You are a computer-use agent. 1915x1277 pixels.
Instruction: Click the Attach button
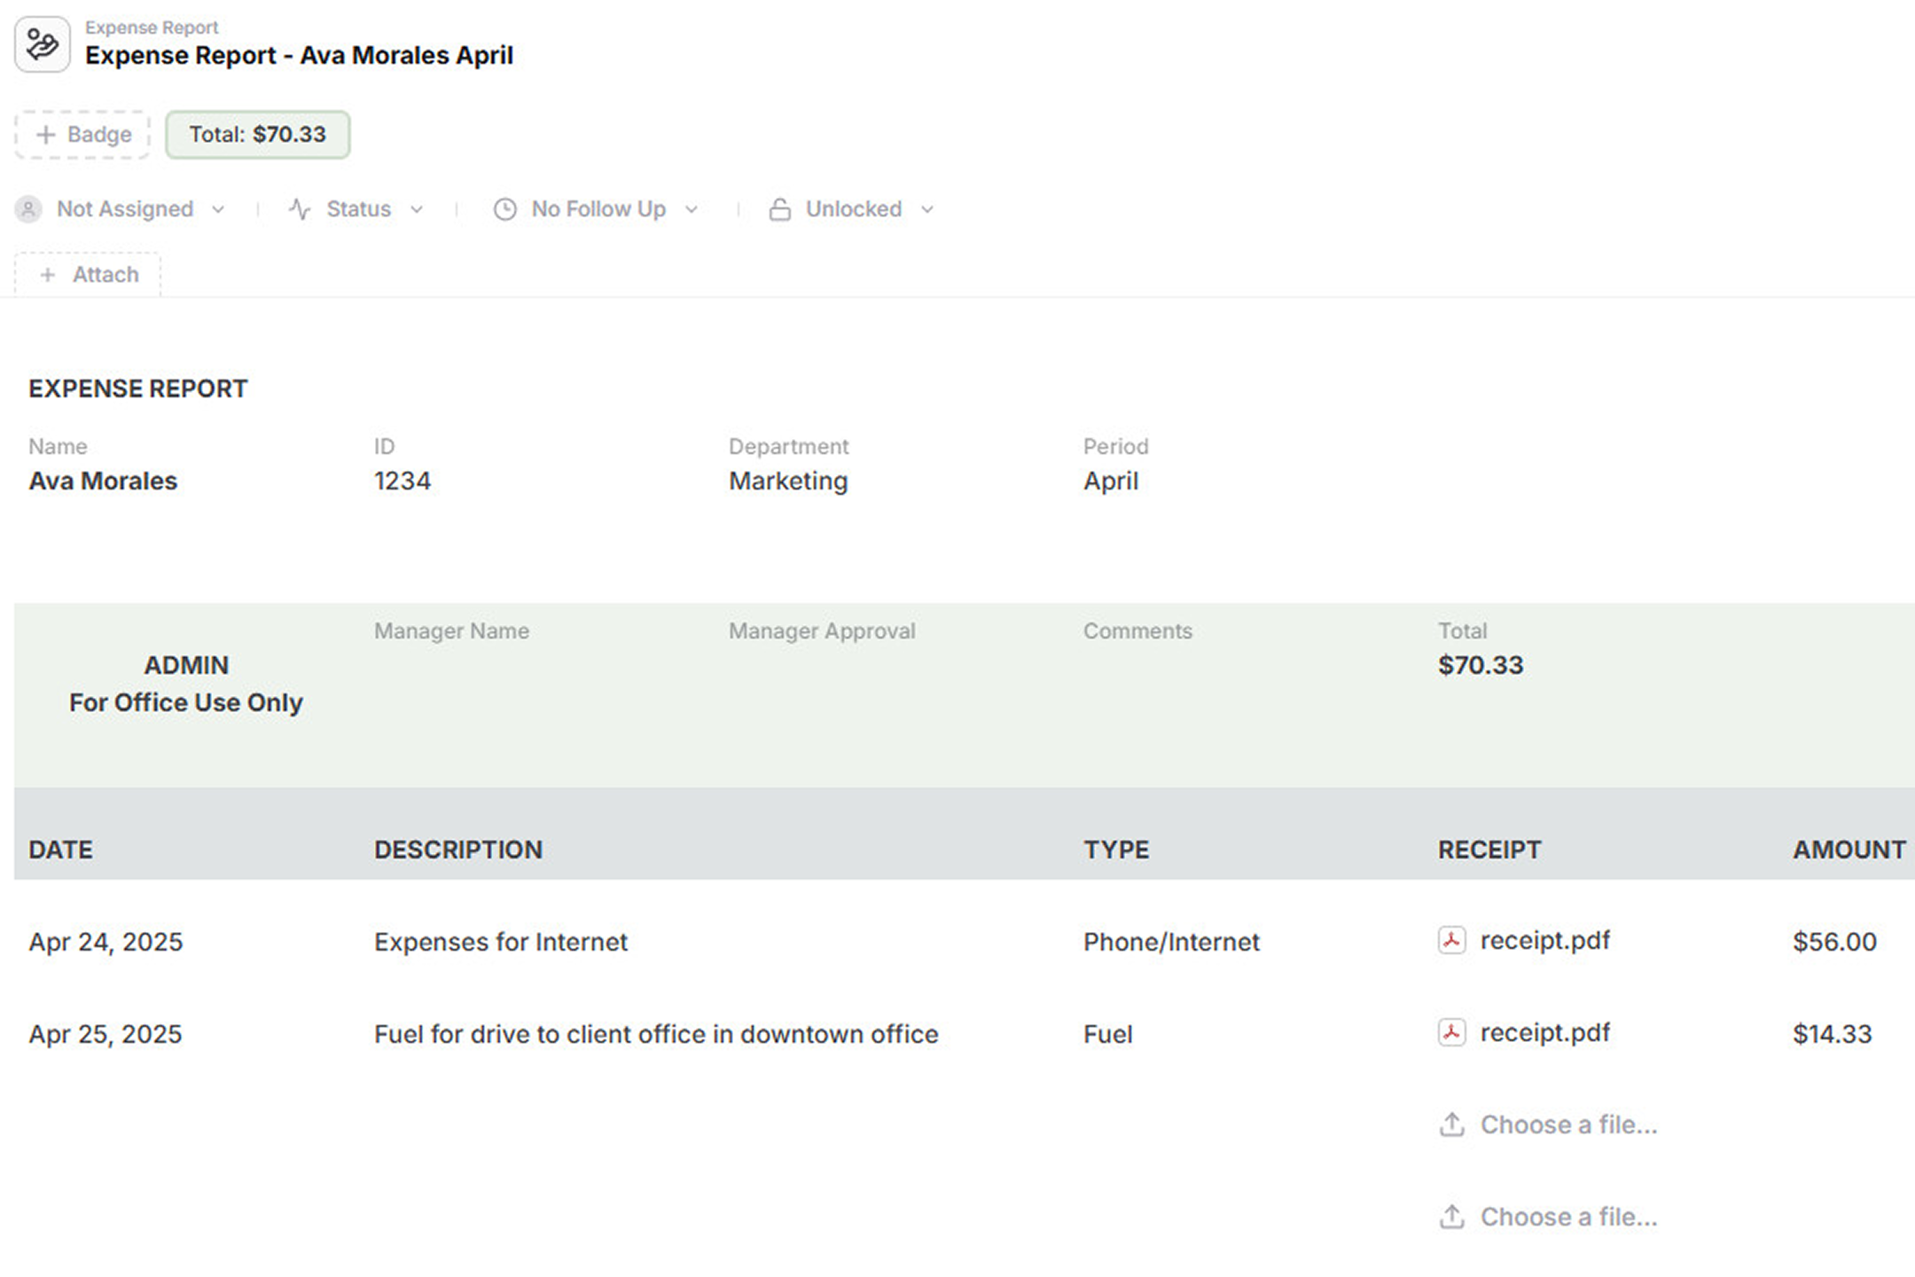tap(88, 275)
